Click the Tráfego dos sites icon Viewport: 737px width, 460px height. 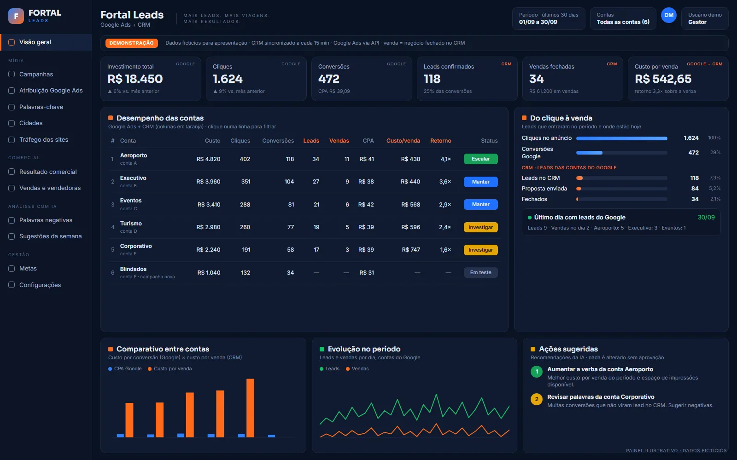pos(12,140)
